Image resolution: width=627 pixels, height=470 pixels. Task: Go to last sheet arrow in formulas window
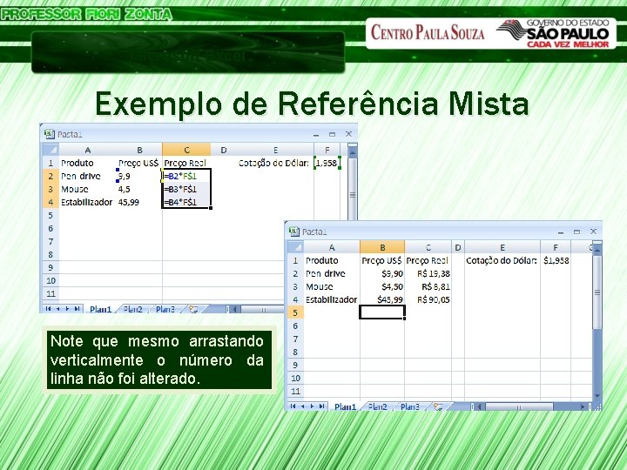coord(77,308)
